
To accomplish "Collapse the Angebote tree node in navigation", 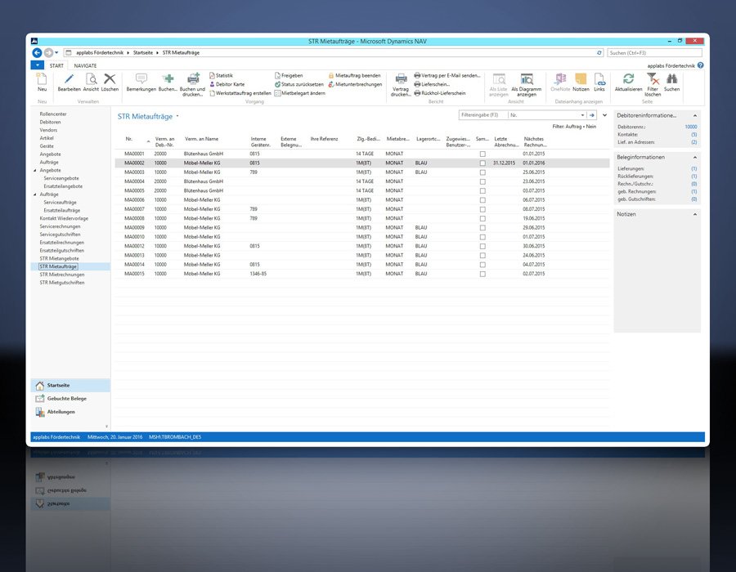I will (x=35, y=170).
